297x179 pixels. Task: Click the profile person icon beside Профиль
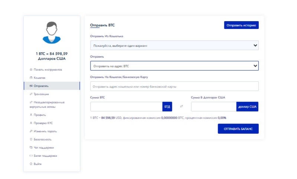tap(31, 115)
